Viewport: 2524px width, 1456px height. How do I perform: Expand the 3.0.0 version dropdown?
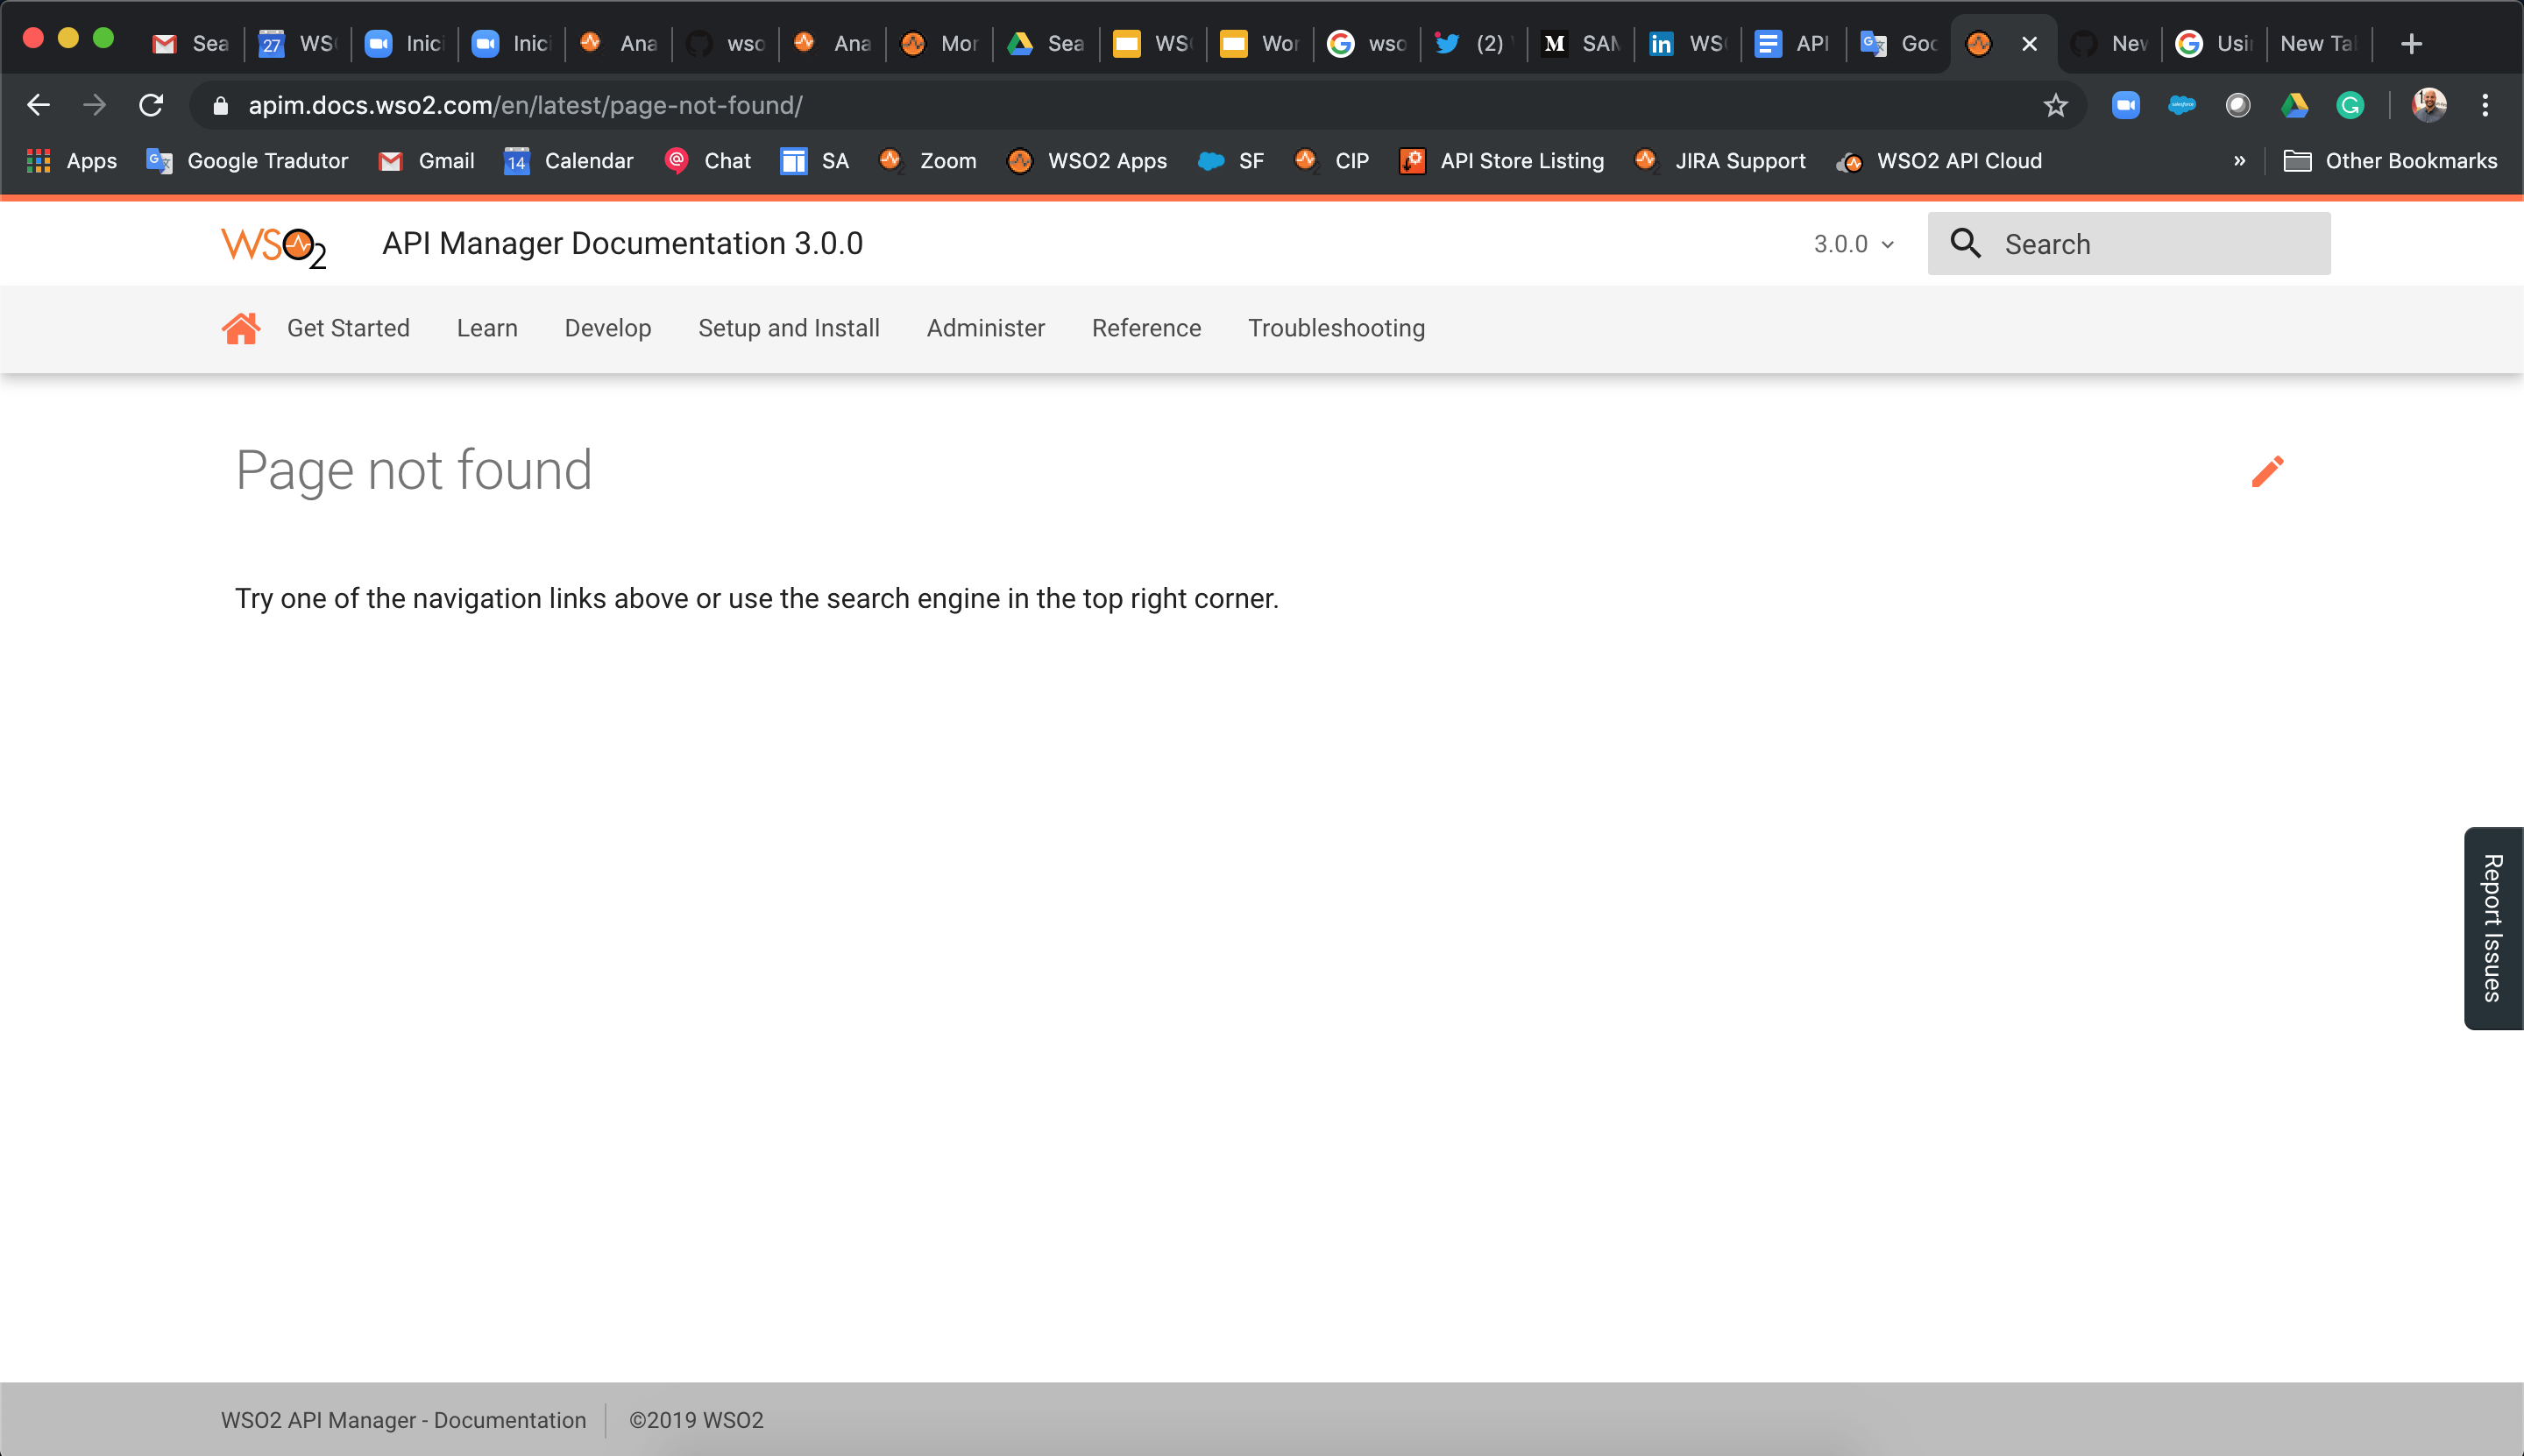[x=1854, y=244]
